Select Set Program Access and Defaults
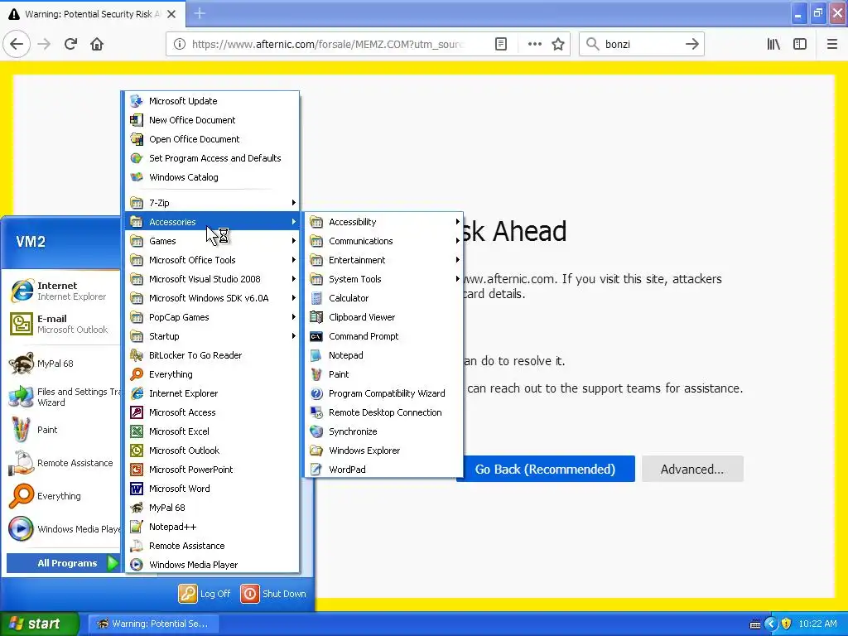 (212, 158)
